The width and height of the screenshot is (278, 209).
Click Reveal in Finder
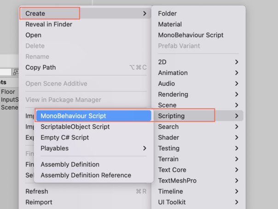[x=86, y=24]
